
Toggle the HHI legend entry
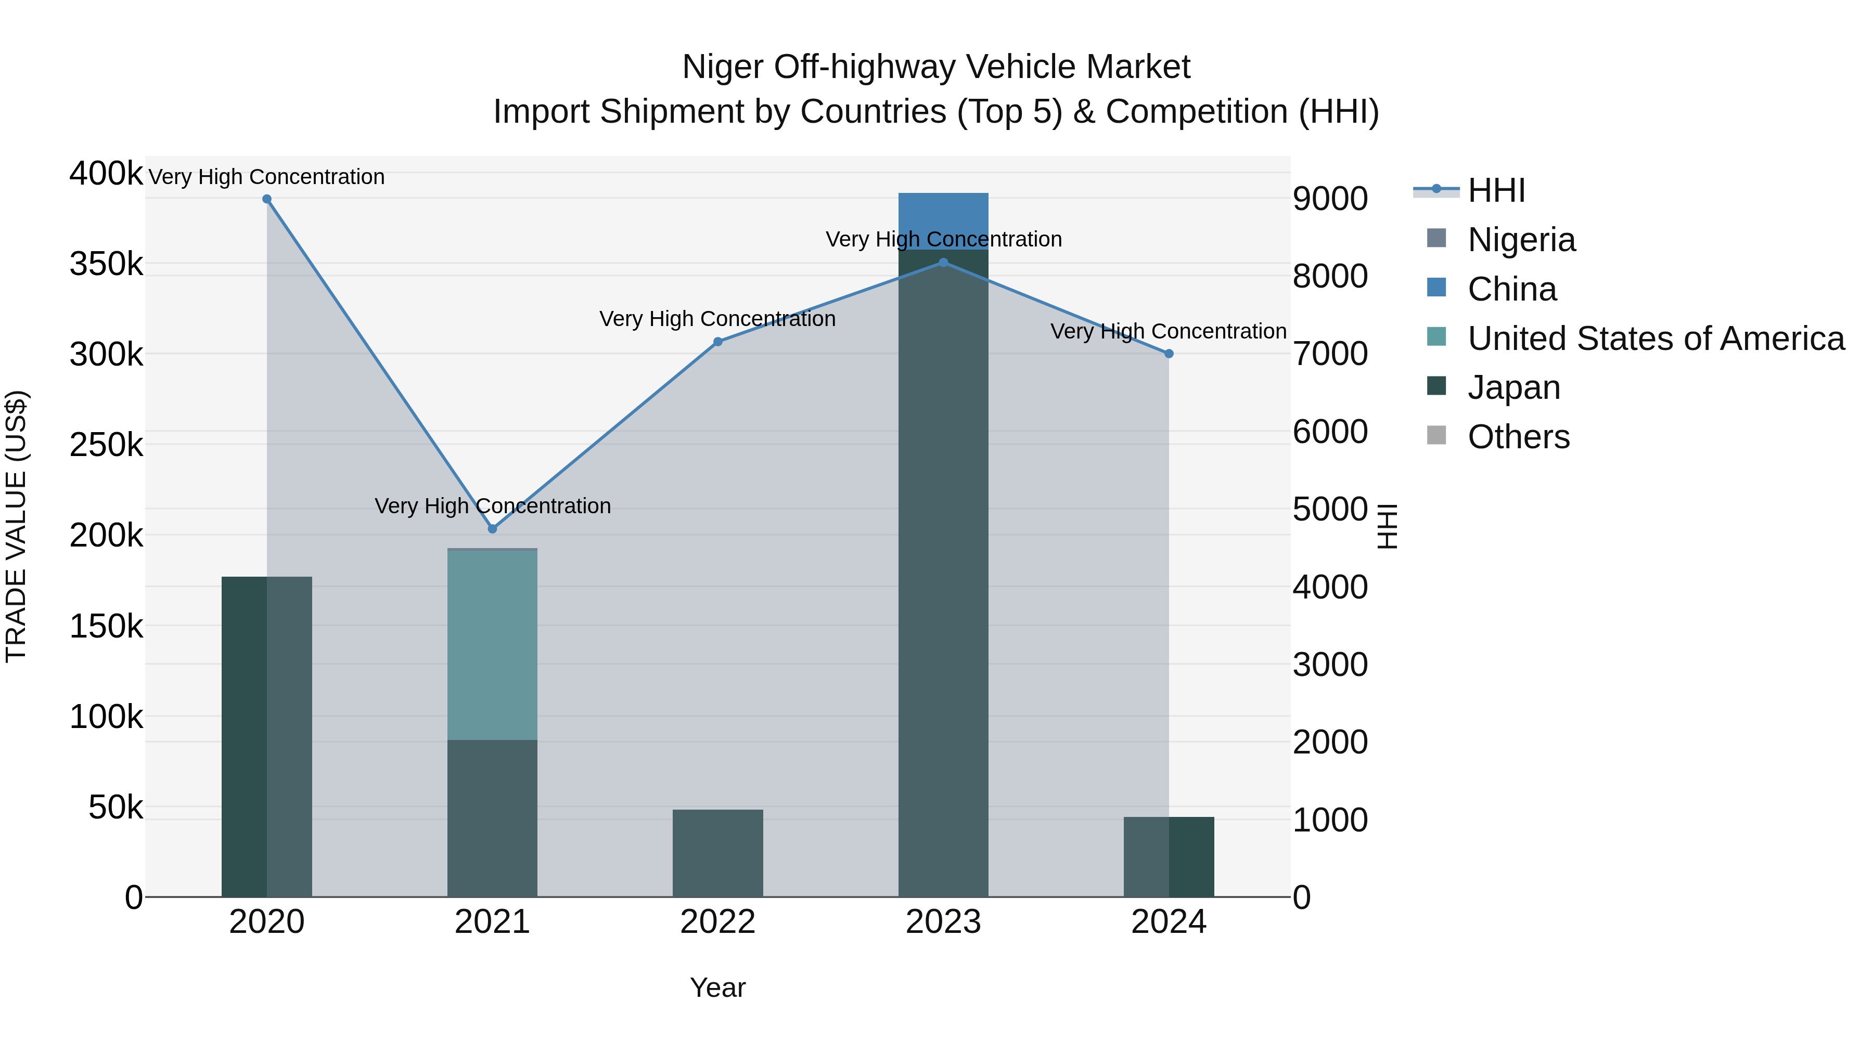(x=1469, y=190)
